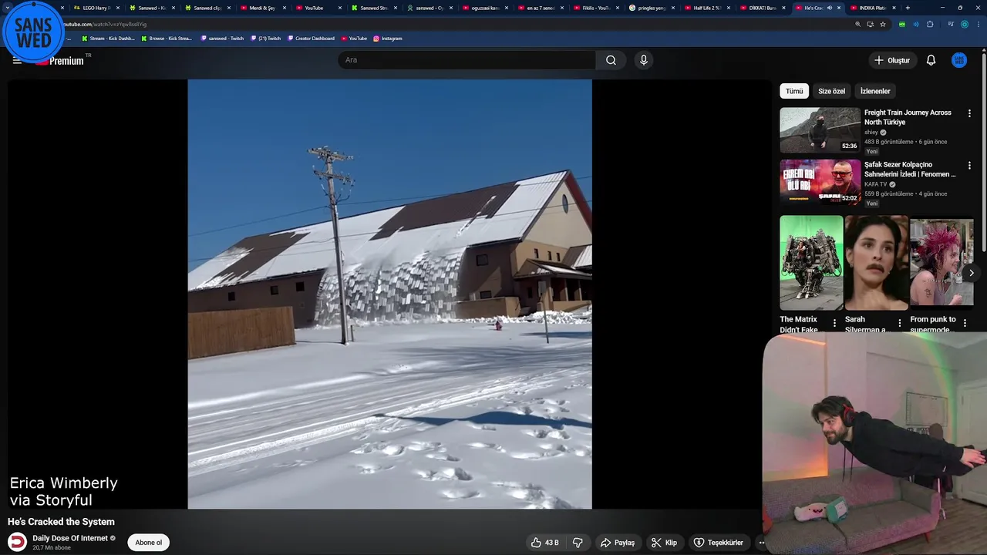987x555 pixels.
Task: Like the video with thumbs up
Action: pyautogui.click(x=544, y=543)
